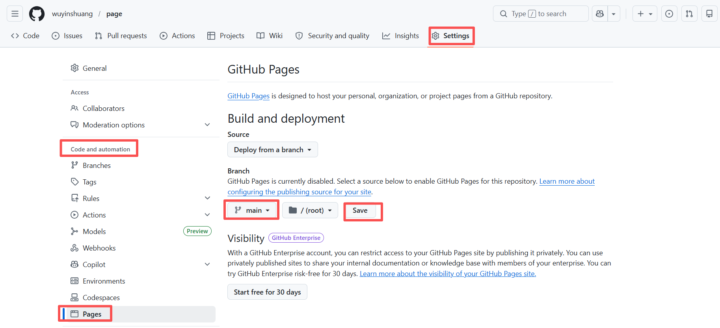
Task: Open the Deploy from a branch dropdown
Action: click(x=272, y=149)
